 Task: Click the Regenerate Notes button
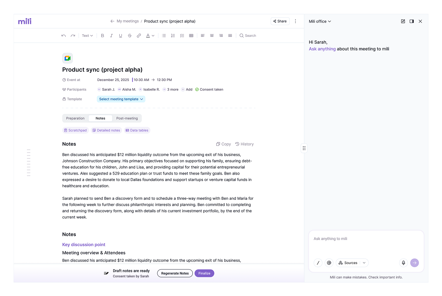pyautogui.click(x=175, y=273)
